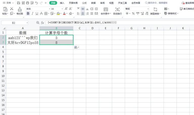This screenshot has width=194, height=115.
Task: Click the Format Painter (格式刷) icon
Action: tap(20, 11)
